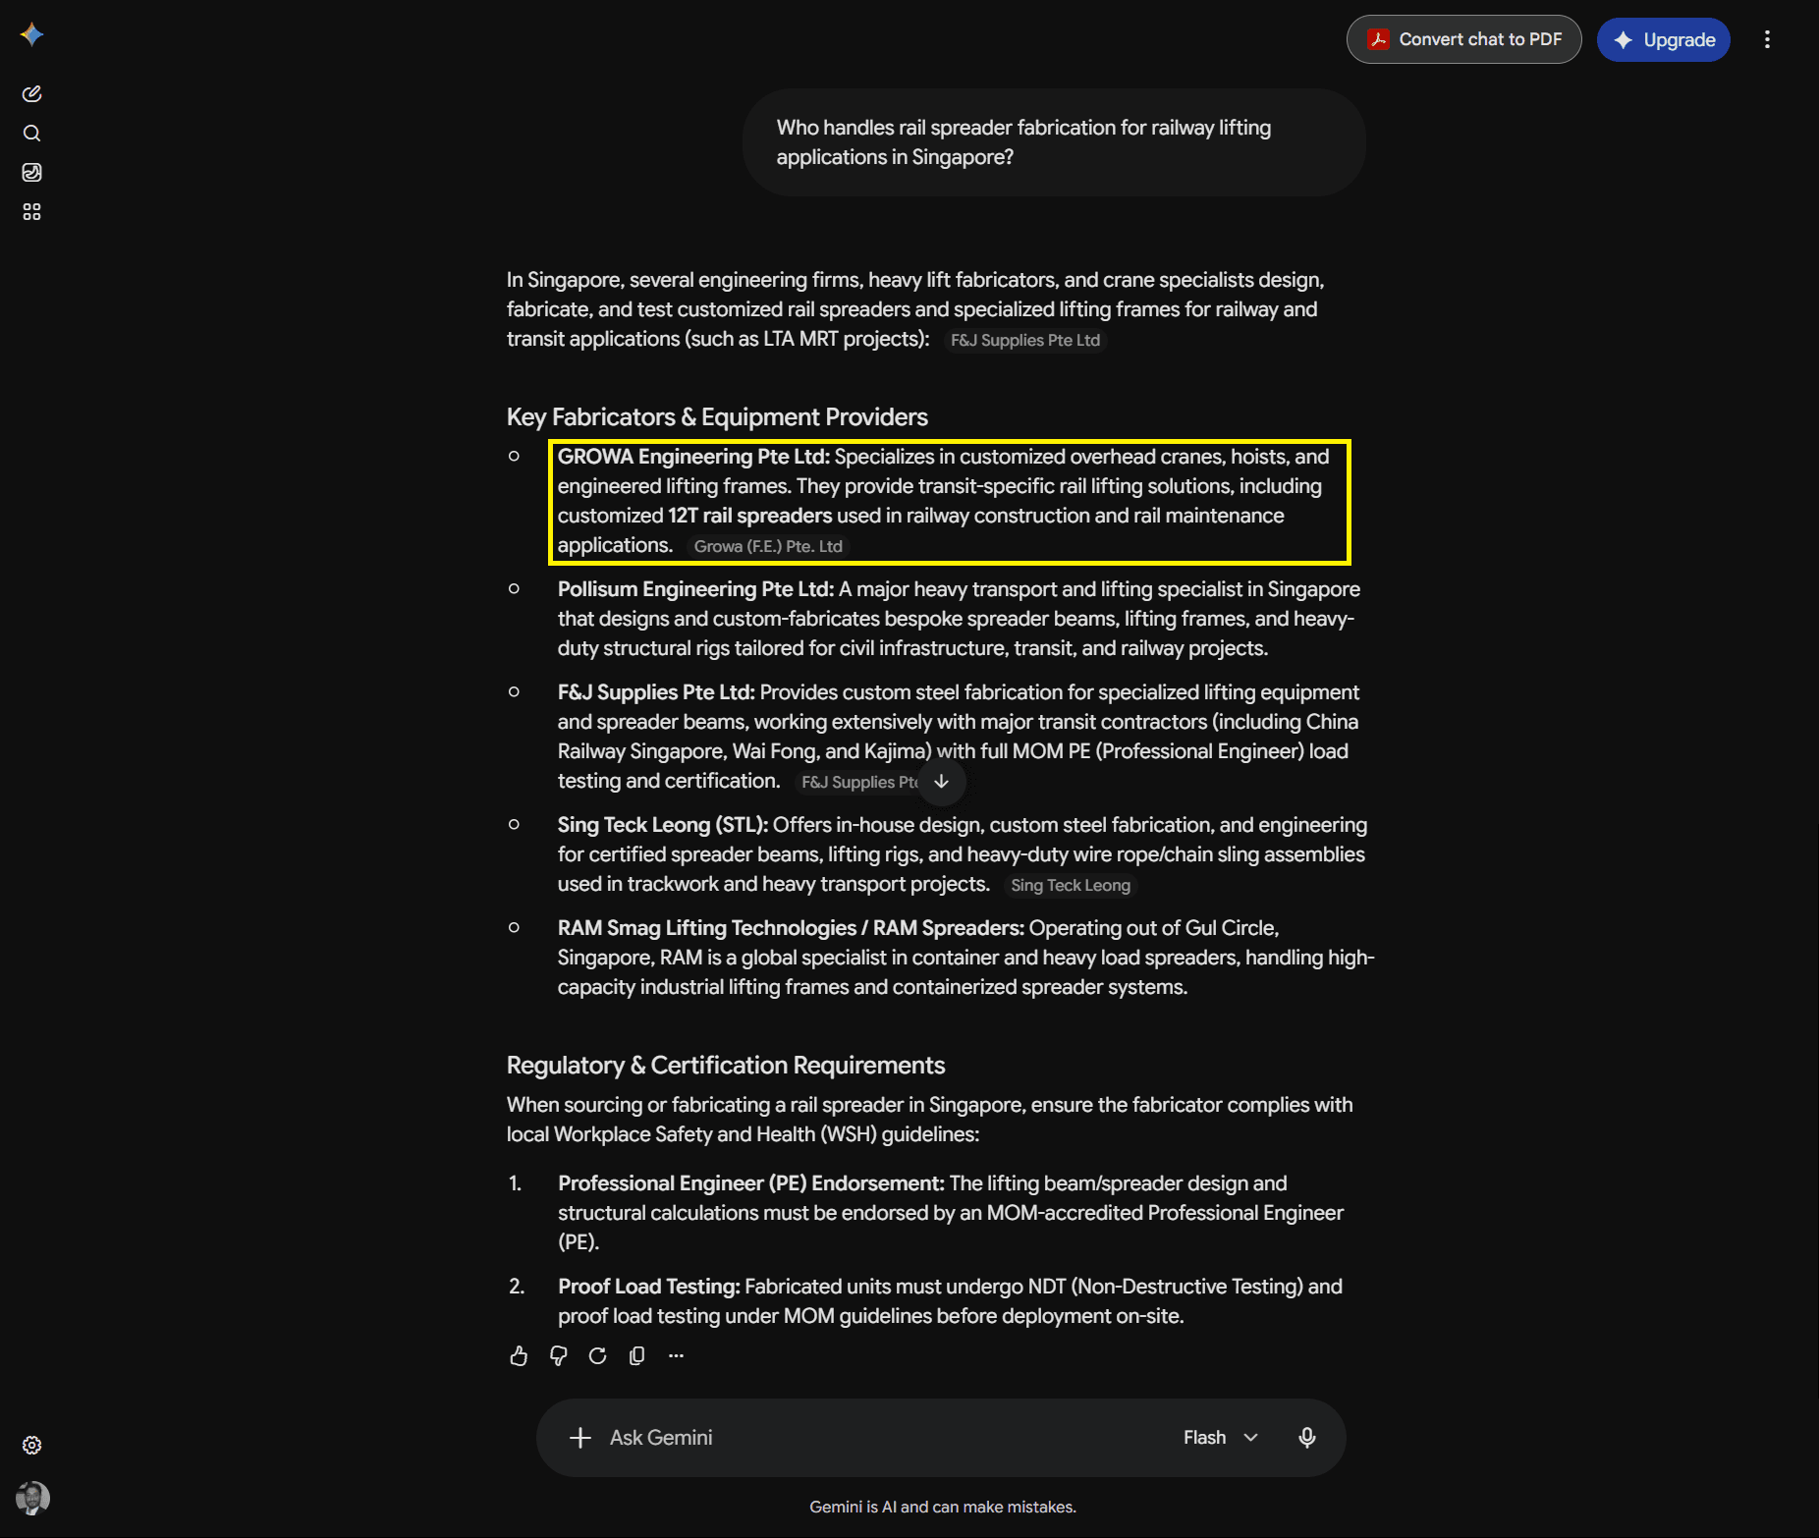Click the Key Fabricators & Equipment Providers heading

(x=717, y=417)
